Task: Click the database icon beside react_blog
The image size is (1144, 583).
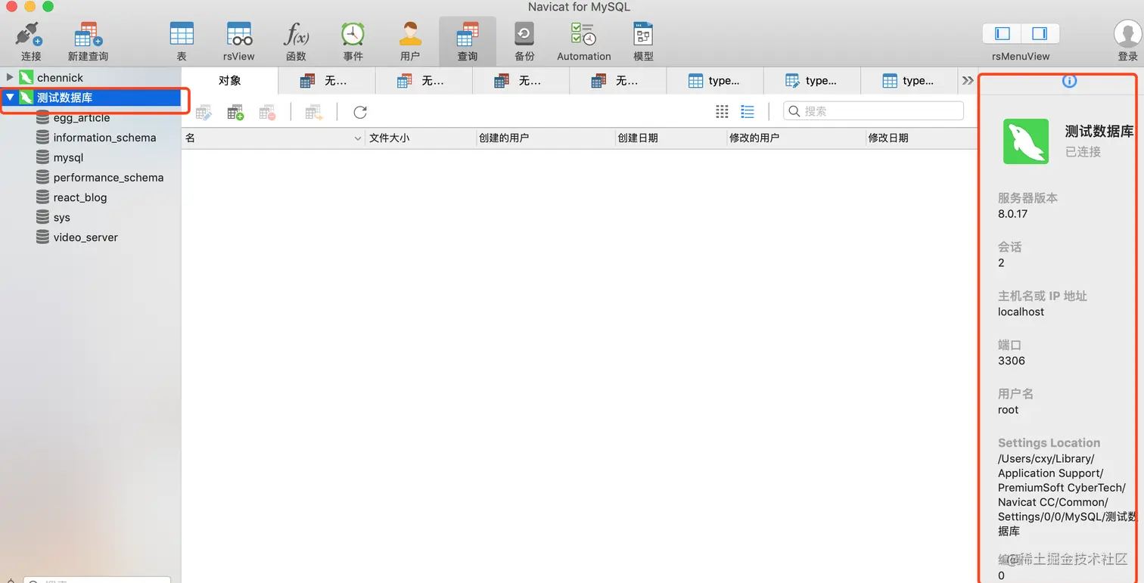Action: tap(43, 197)
